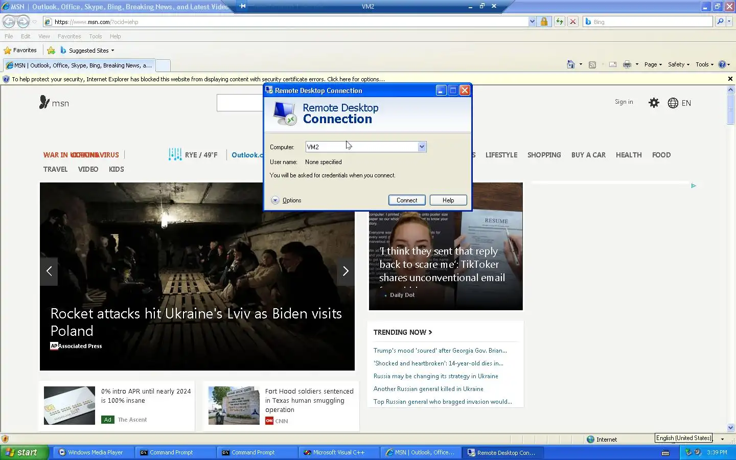Close the security information bar
This screenshot has height=460, width=736.
[x=730, y=79]
